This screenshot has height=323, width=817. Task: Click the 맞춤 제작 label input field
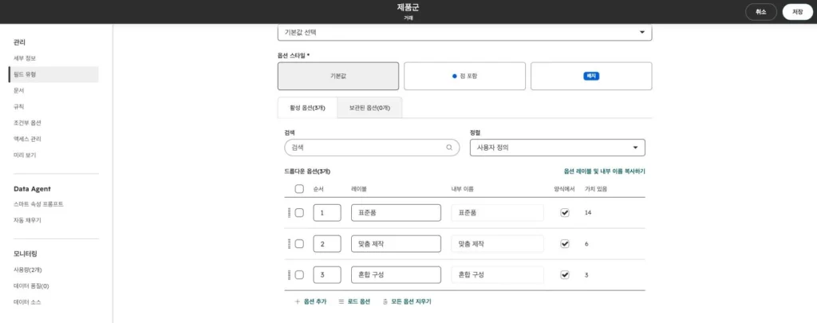point(396,244)
